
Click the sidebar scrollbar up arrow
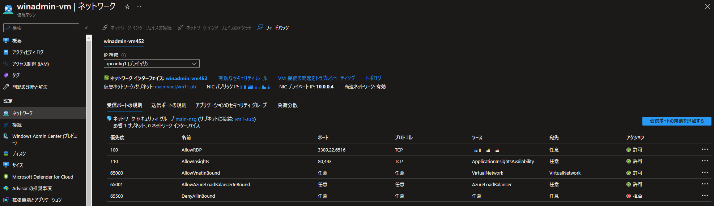tap(89, 38)
